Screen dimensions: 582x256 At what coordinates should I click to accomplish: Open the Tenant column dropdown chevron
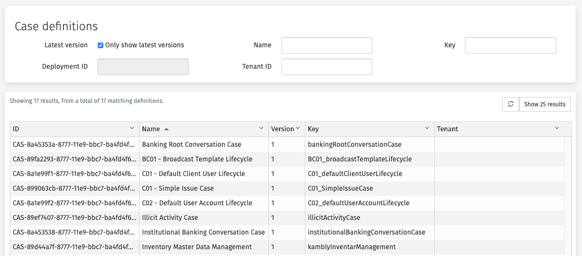(557, 128)
